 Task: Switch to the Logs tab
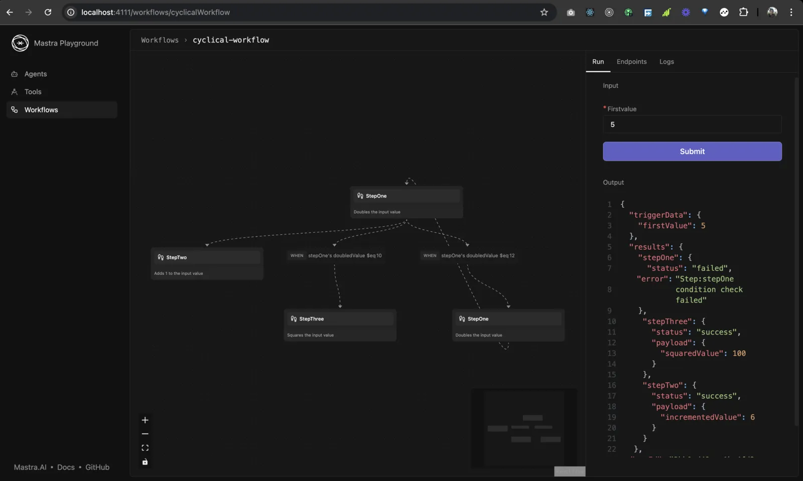(x=666, y=62)
